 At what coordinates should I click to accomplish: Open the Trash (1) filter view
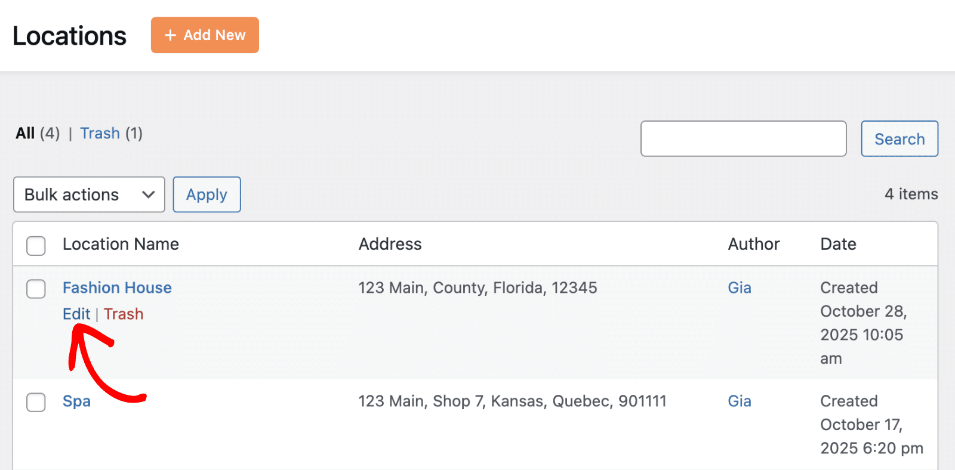[x=100, y=133]
